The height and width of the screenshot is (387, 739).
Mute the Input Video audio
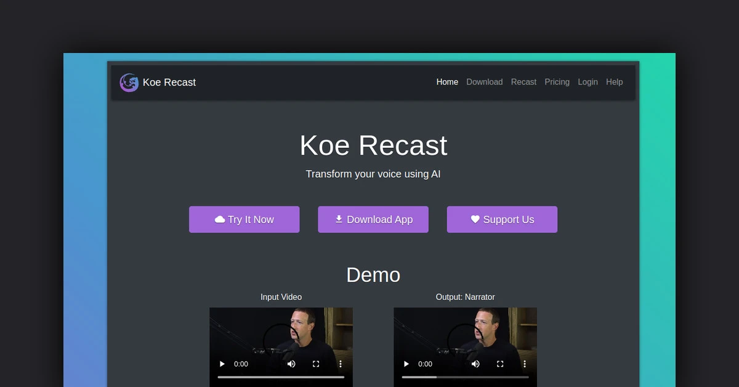[291, 364]
